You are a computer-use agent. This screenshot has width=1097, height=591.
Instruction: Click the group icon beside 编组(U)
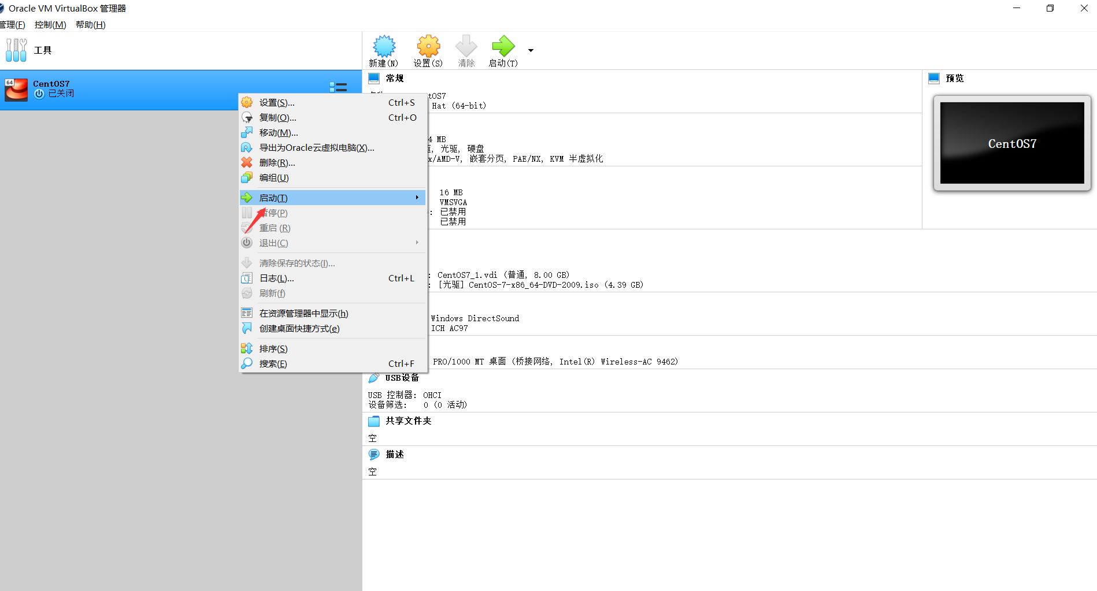[x=247, y=177]
